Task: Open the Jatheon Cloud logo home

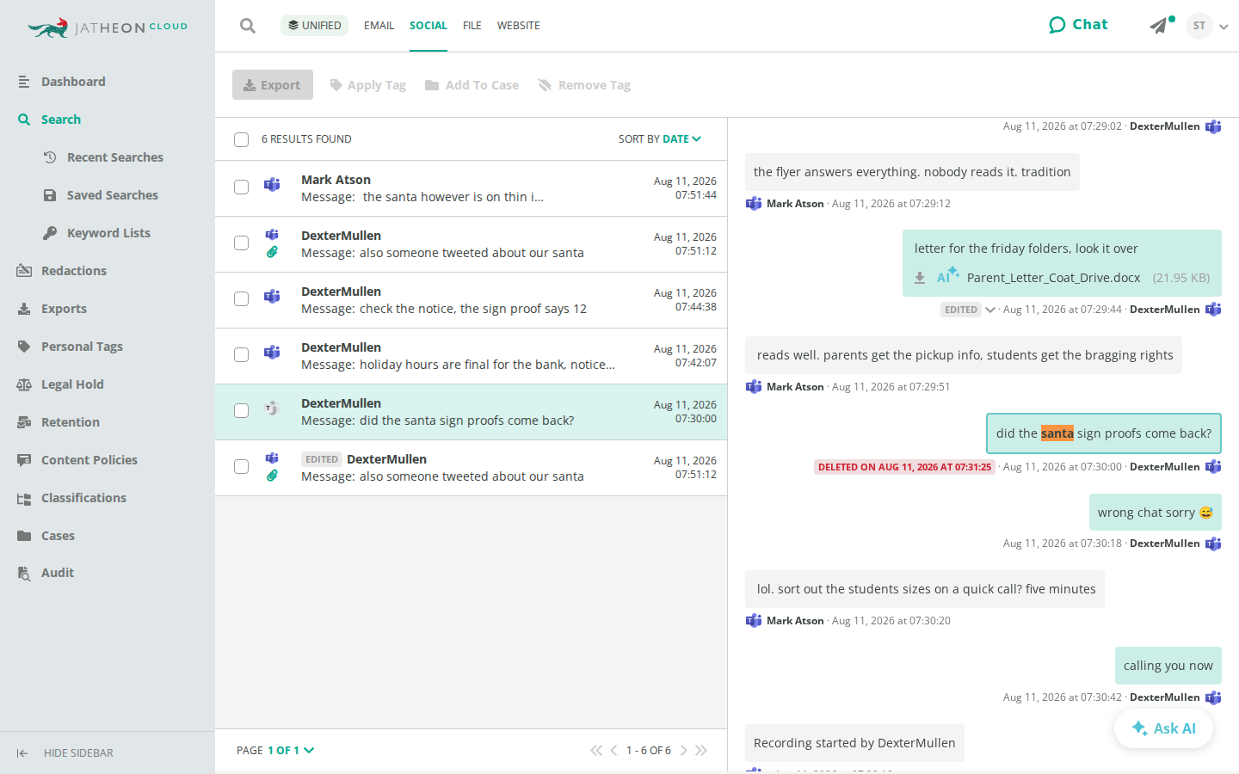Action: 108,28
